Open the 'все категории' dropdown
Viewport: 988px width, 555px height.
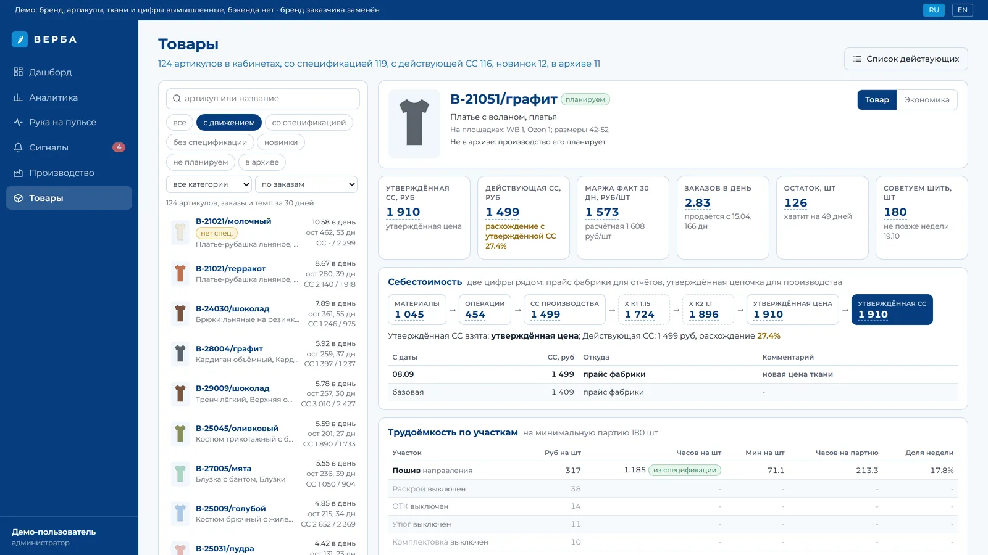[x=209, y=184]
